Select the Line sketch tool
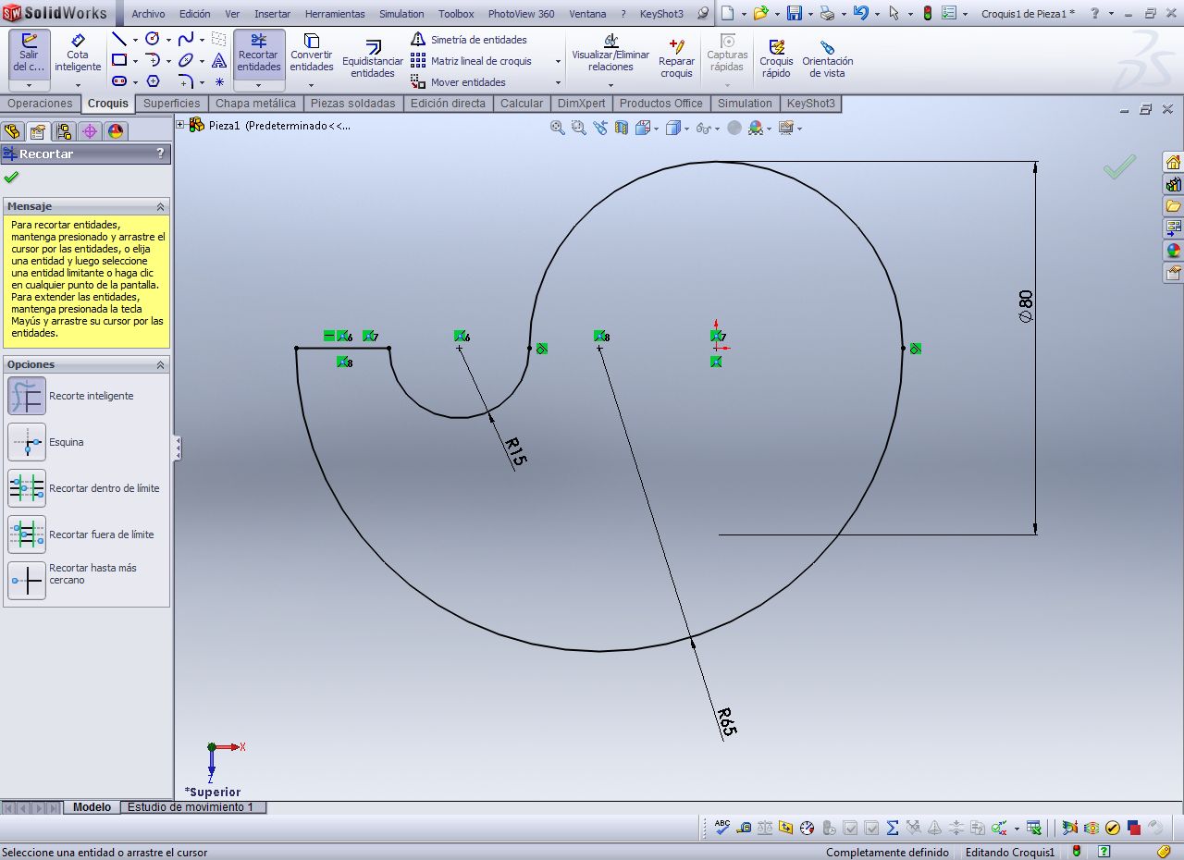1184x860 pixels. tap(119, 39)
